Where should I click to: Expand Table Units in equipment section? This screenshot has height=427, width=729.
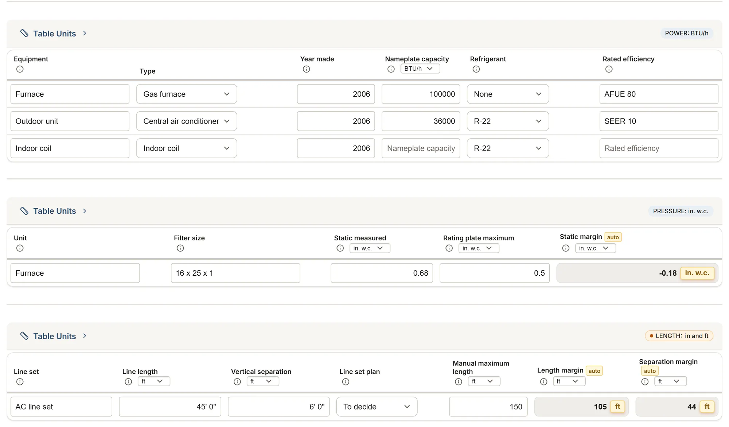pyautogui.click(x=54, y=33)
